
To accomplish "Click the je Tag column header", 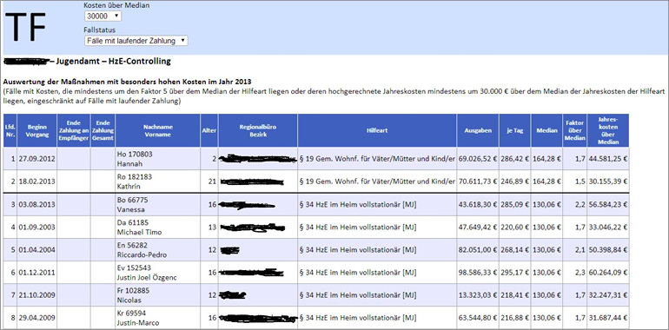I will (x=515, y=130).
